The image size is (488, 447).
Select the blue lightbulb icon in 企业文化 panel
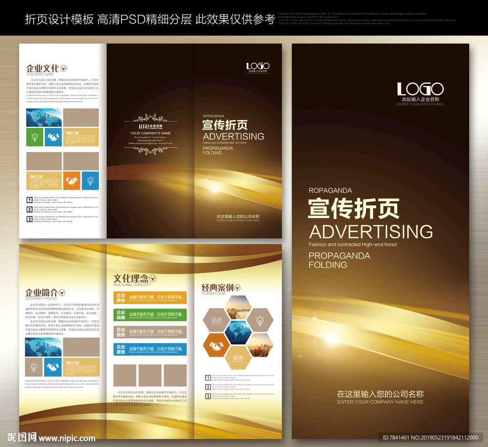tap(90, 181)
